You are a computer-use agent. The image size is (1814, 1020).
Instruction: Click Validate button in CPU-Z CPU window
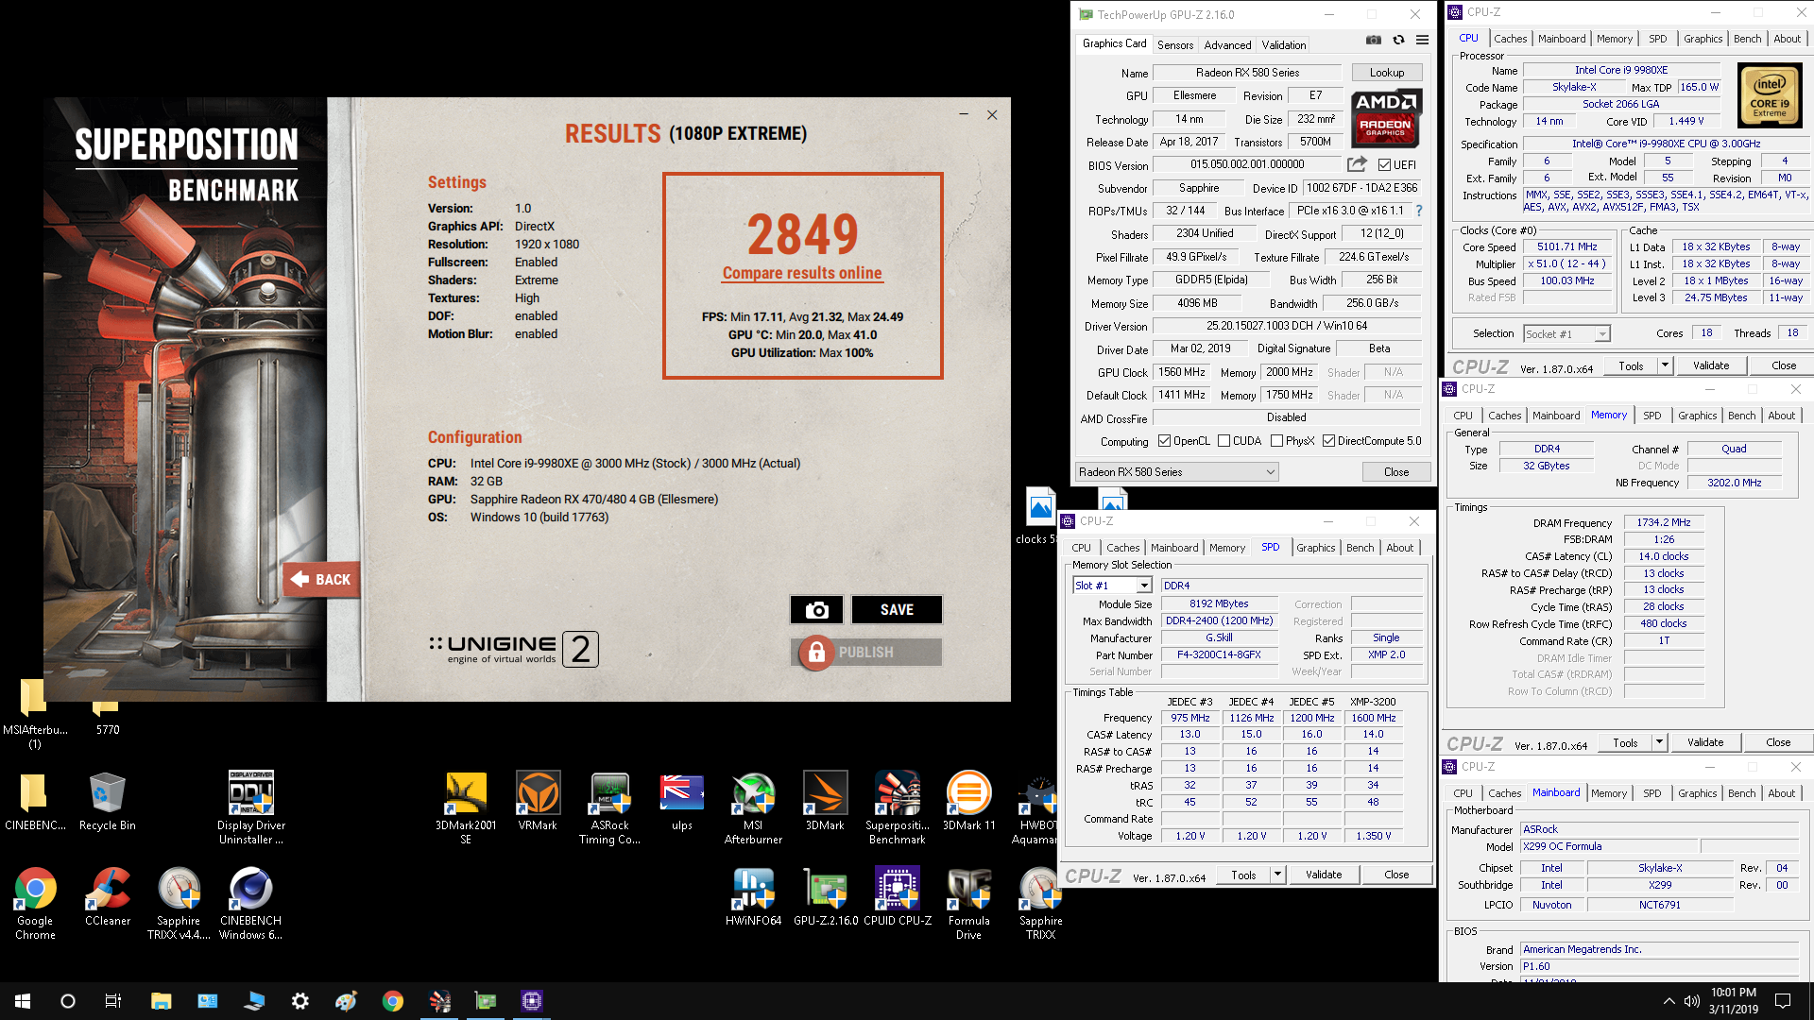(1710, 365)
